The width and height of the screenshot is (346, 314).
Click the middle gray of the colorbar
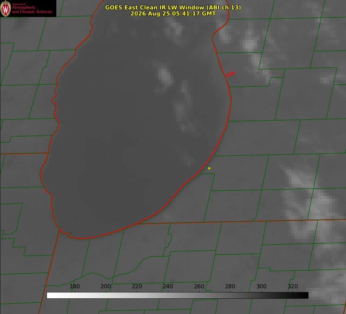click(x=177, y=296)
